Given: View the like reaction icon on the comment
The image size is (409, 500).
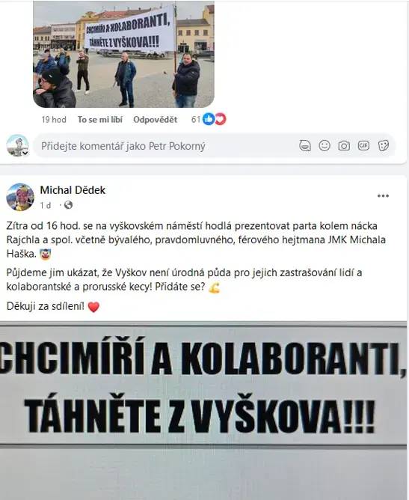Looking at the screenshot, I should point(209,119).
